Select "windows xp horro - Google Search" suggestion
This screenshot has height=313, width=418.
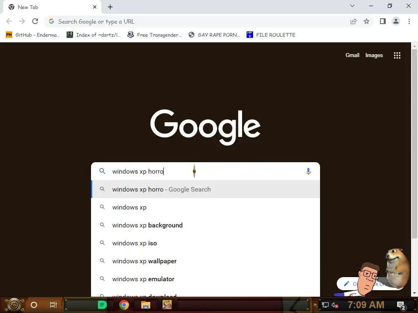[x=206, y=189]
